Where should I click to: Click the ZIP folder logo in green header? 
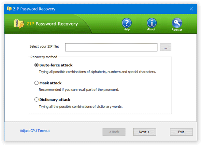coord(19,24)
